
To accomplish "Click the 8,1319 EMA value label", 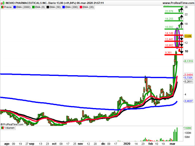I will [188, 61].
